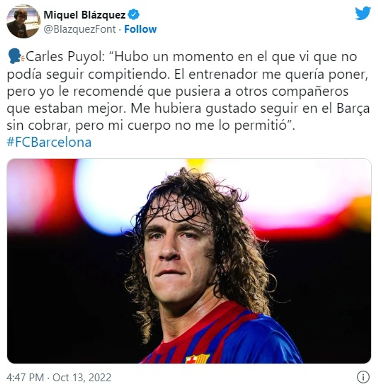Screen dimensions: 378x384
Task: Click the Twitter bird logo
Action: coord(362,13)
